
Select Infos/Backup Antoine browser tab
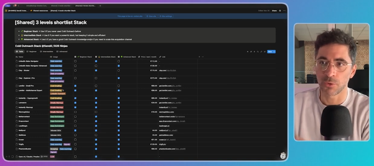tap(36, 6)
